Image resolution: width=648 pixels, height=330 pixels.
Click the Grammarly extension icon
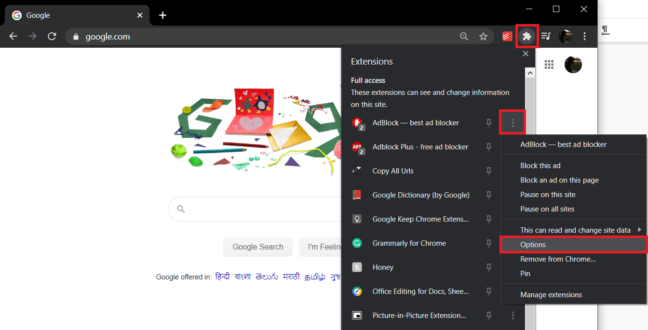[357, 243]
